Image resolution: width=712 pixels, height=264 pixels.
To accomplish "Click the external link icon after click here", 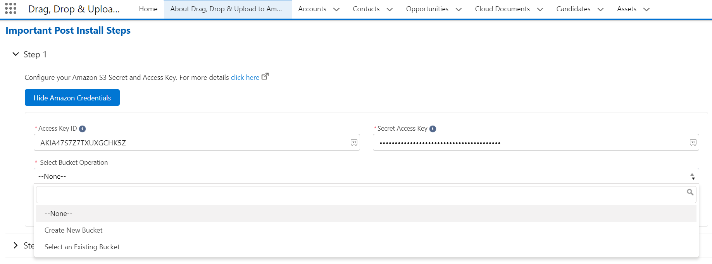I will click(x=265, y=76).
